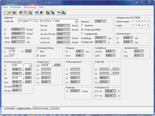The width and height of the screenshot is (155, 116).
Task: Click the printer icon in toolbar
Action: [20, 12]
